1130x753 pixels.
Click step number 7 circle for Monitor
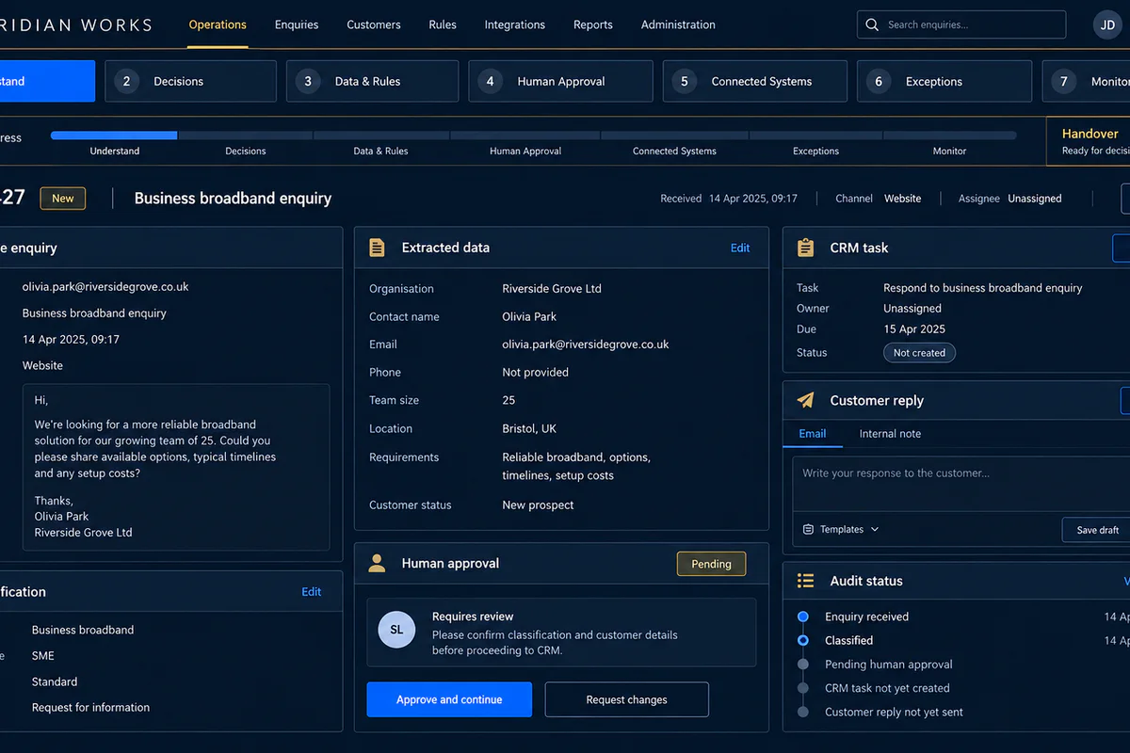tap(1064, 81)
